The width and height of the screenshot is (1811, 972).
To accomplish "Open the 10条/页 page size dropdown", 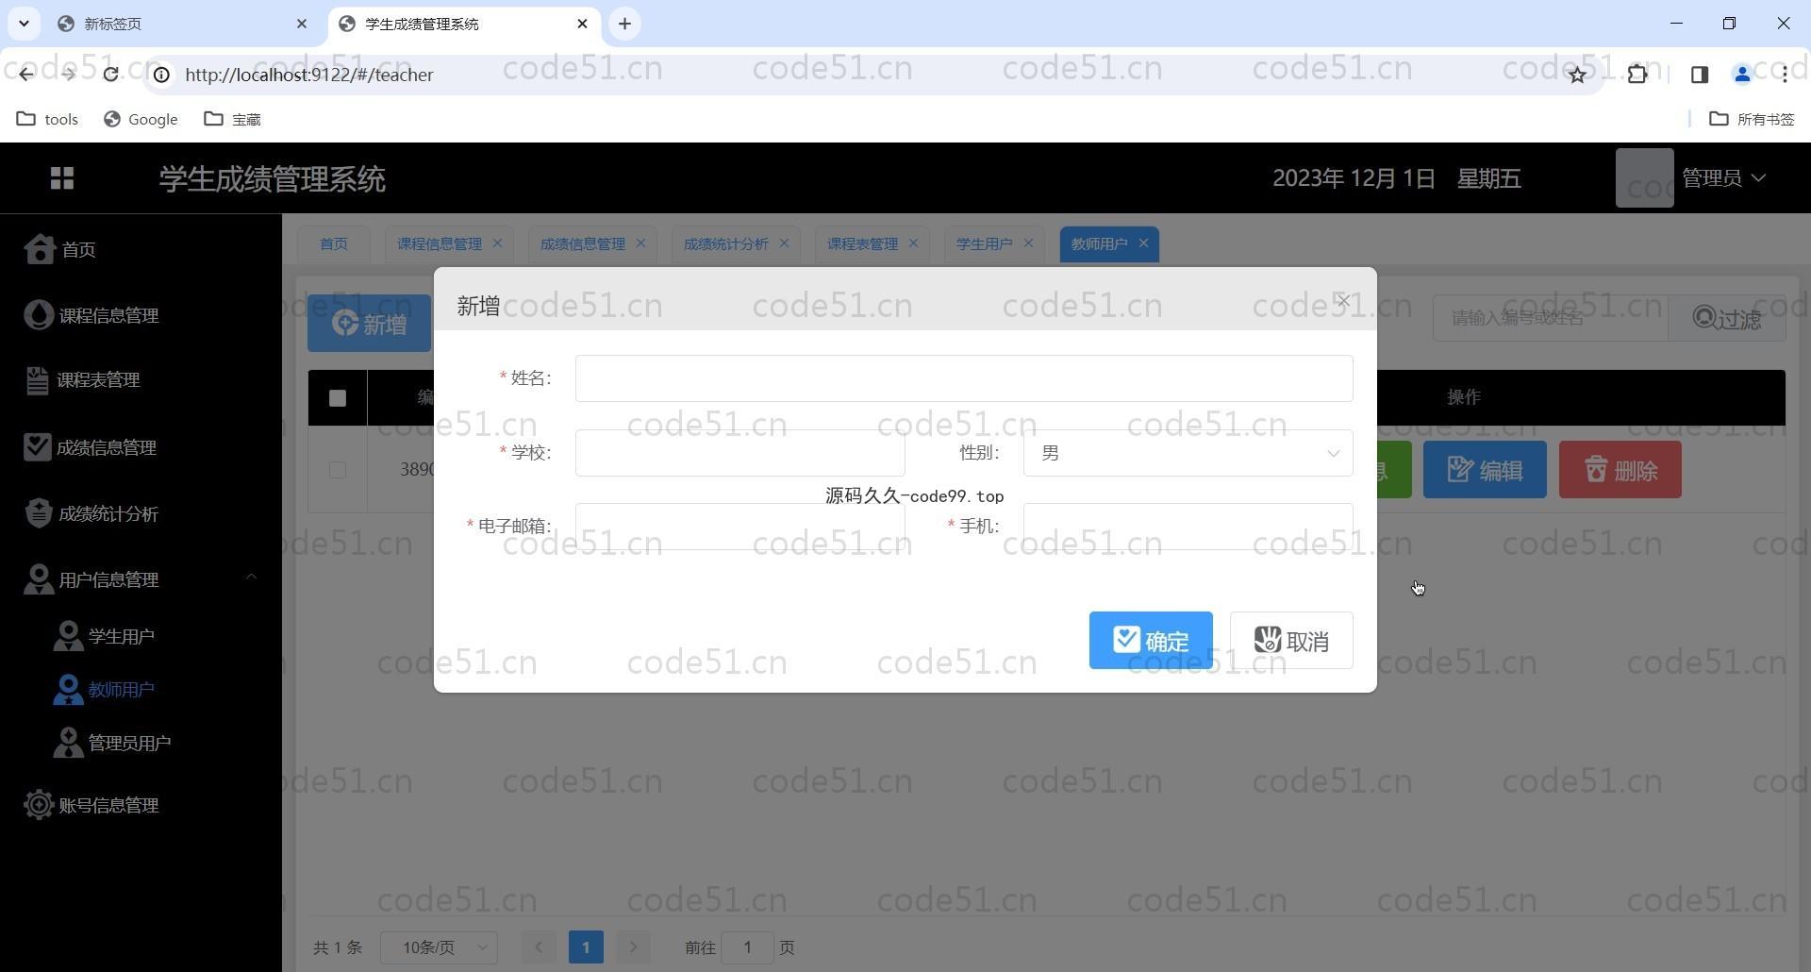I will click(x=439, y=947).
